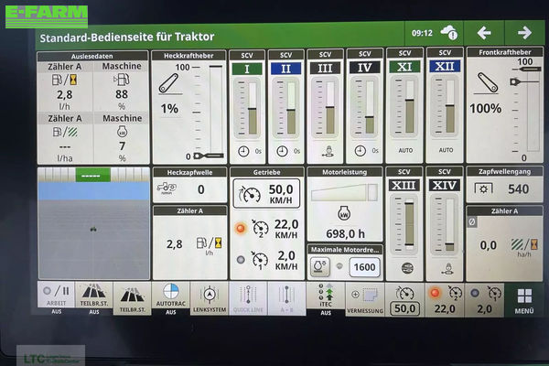Select SCV II detent timer icon
The image size is (549, 366).
(x=282, y=151)
